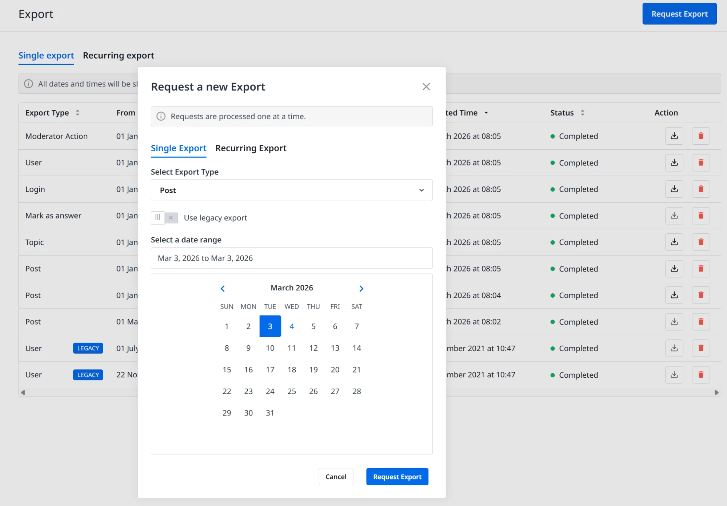
Task: Open the Recurring export page tab
Action: 118,56
